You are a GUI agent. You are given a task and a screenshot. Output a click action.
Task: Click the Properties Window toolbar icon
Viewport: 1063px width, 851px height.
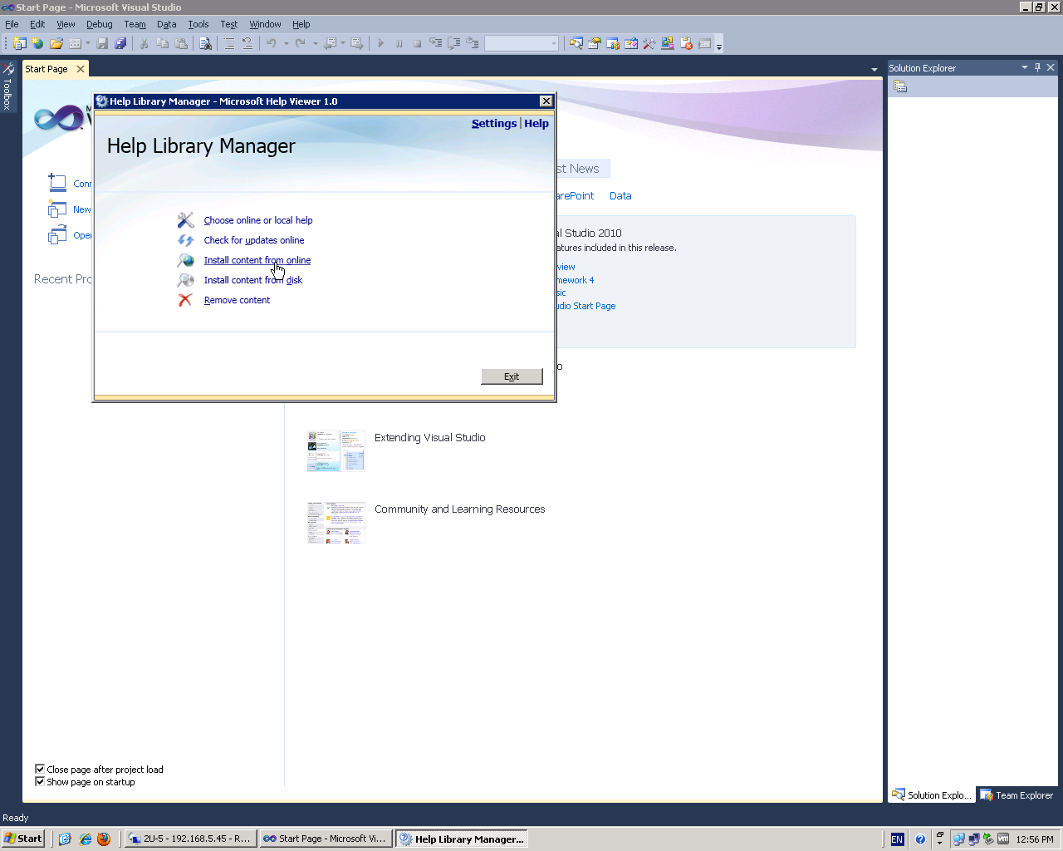595,43
